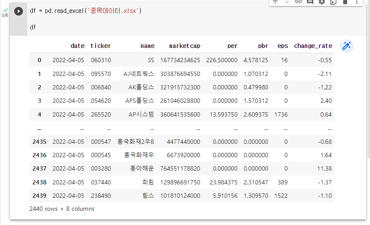Copy link to cell icon
This screenshot has height=225, width=370.
pos(298,2)
